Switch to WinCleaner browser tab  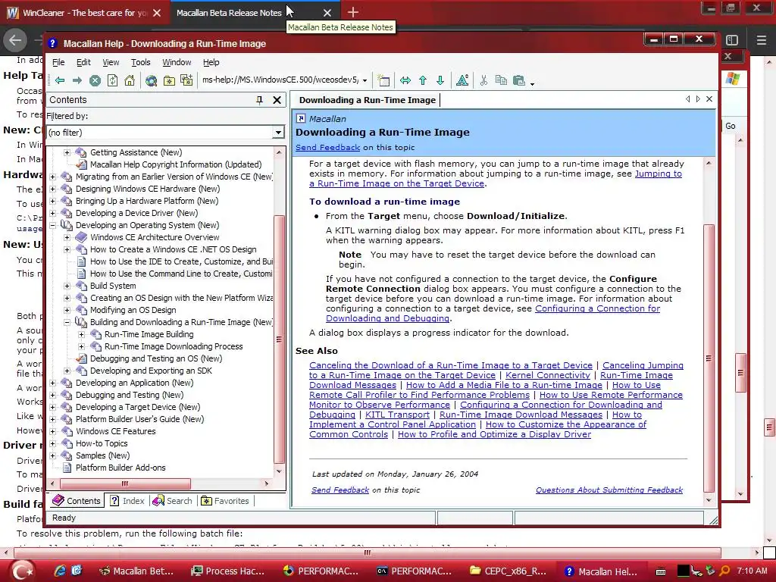pos(84,13)
